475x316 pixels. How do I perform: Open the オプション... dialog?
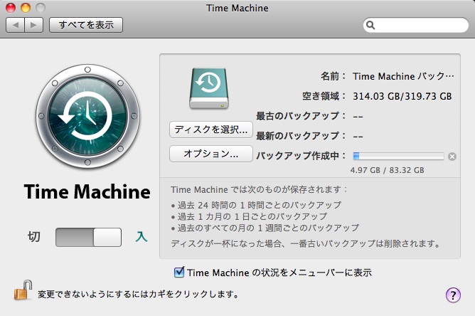(x=210, y=154)
